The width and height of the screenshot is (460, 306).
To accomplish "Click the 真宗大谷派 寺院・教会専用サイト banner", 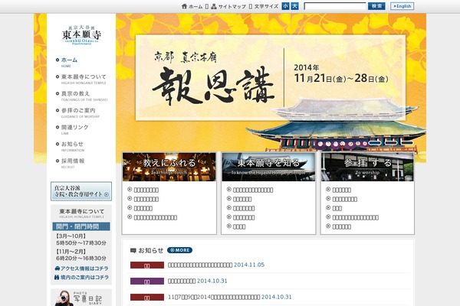I will tap(81, 191).
